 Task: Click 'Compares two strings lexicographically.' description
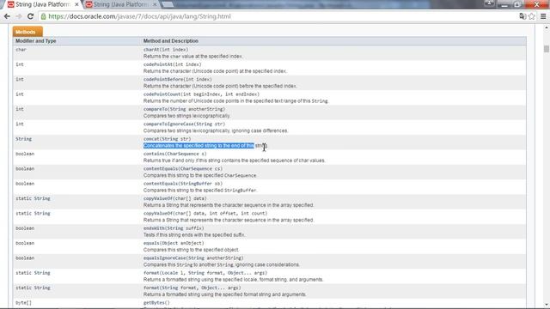pos(186,116)
